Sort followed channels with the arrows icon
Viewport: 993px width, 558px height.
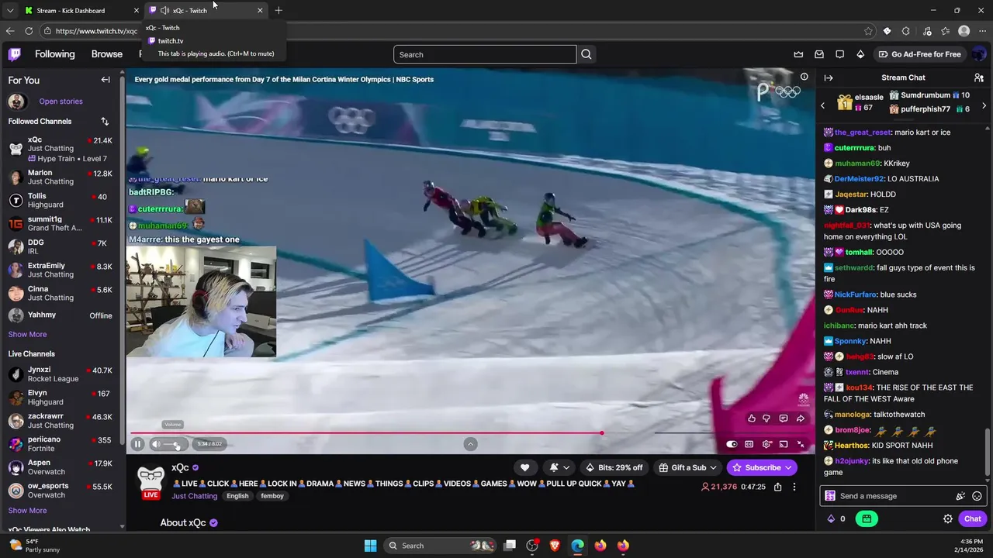click(x=105, y=122)
